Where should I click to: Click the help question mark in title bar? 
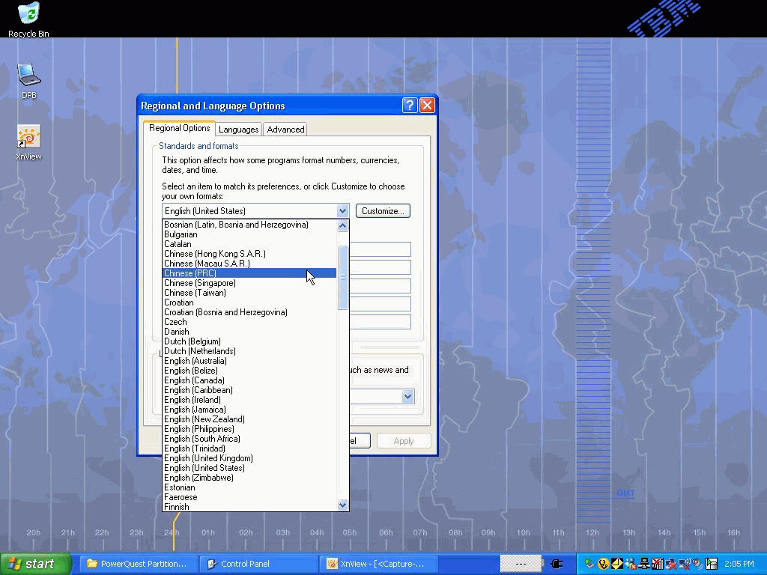point(409,106)
